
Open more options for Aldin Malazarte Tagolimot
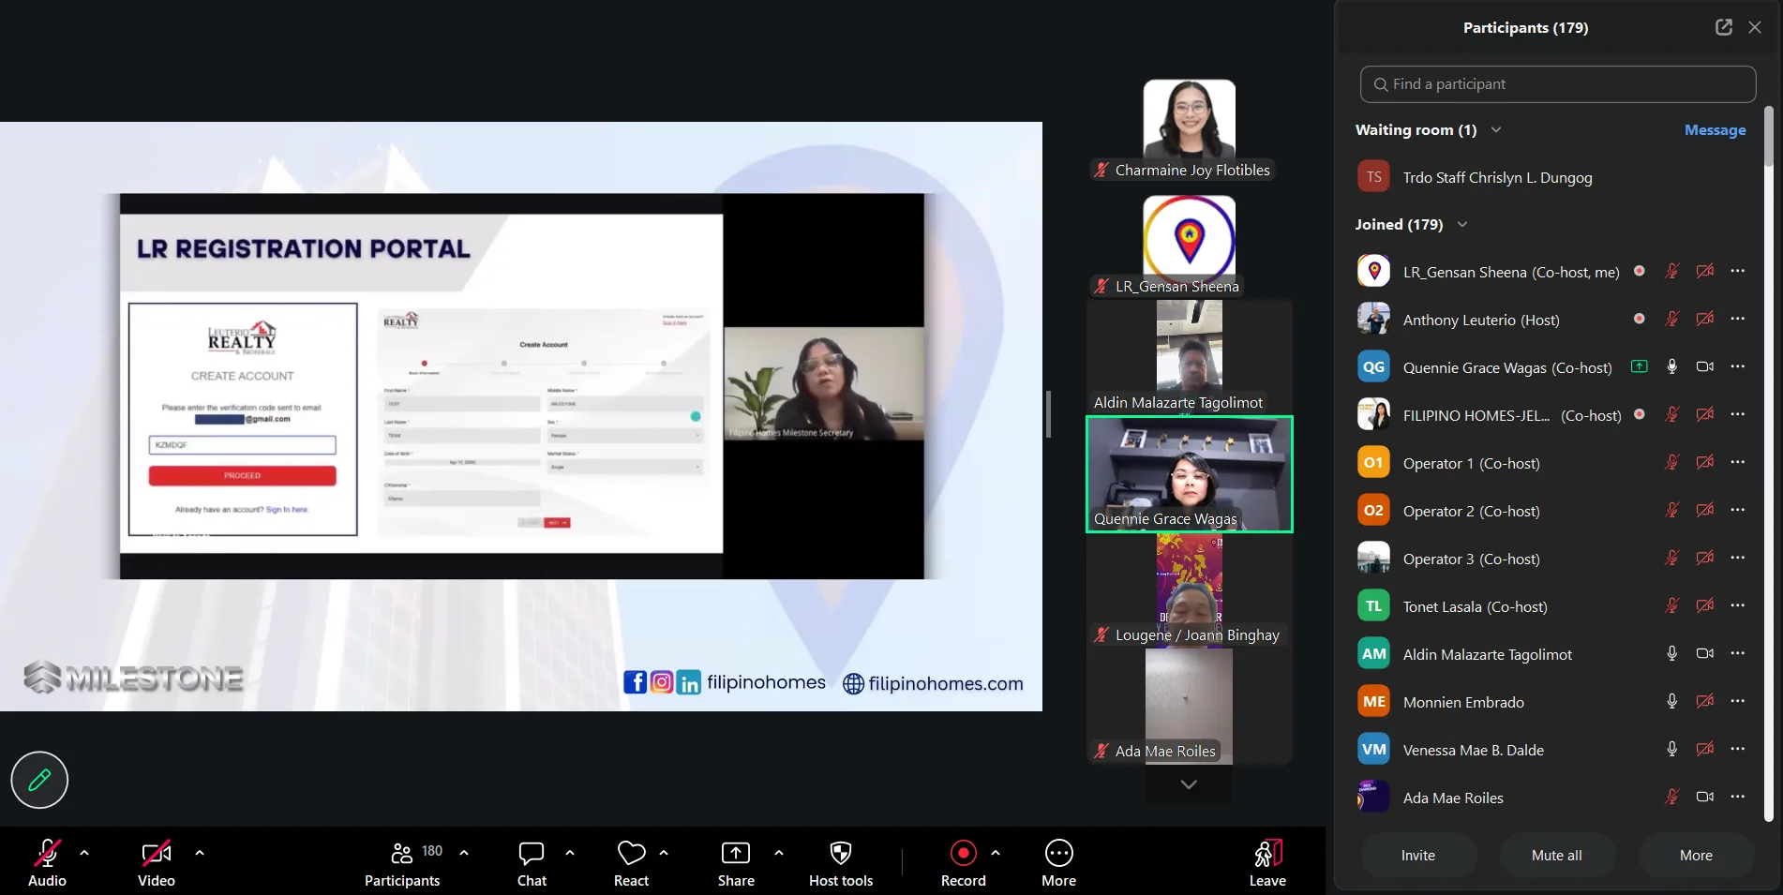1738,653
